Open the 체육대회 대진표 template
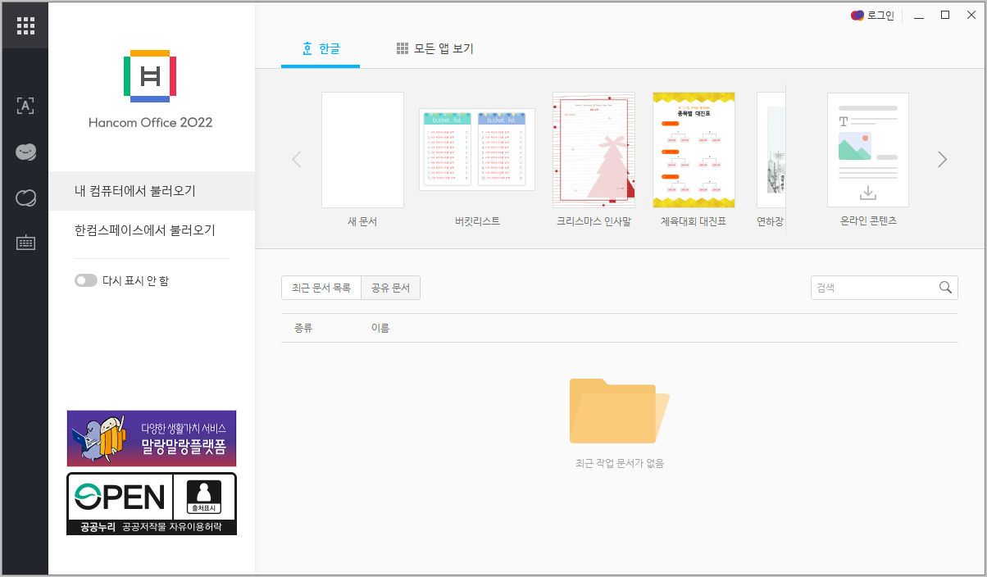987x577 pixels. click(x=694, y=150)
